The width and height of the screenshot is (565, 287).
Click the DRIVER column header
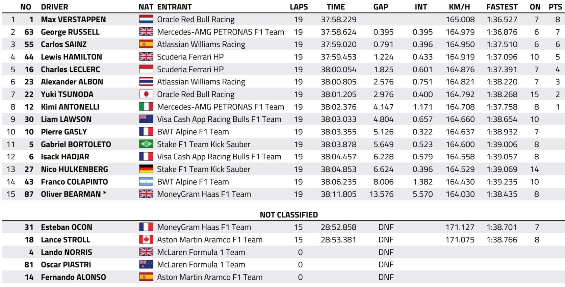point(54,7)
